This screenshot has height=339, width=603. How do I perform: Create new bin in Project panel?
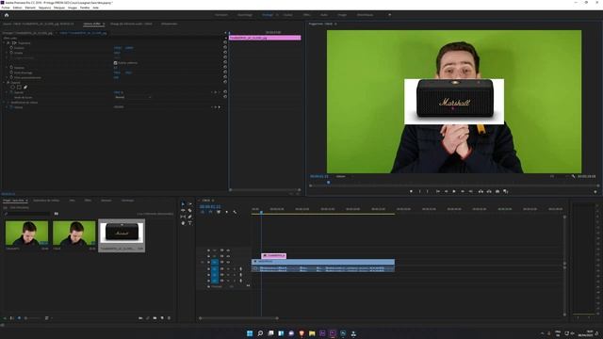[x=155, y=318]
